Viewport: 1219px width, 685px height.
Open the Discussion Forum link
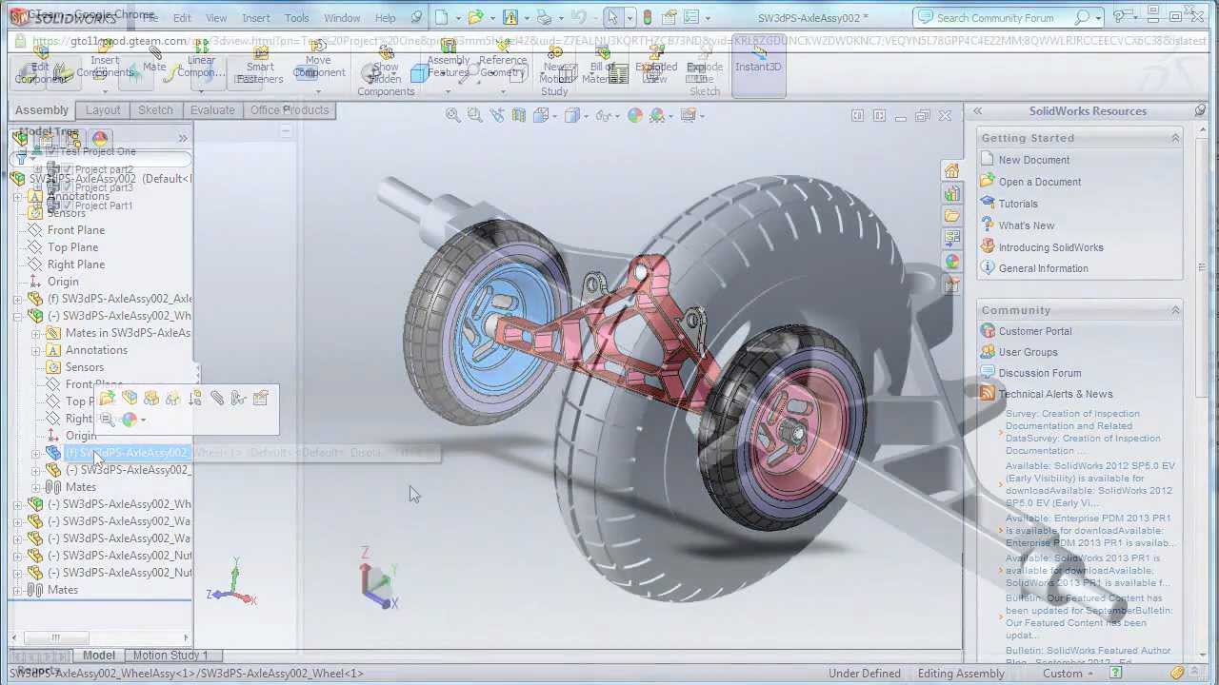point(1040,373)
